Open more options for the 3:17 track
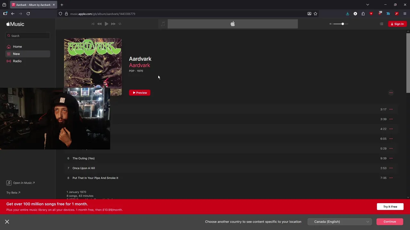The height and width of the screenshot is (230, 410). (391, 109)
